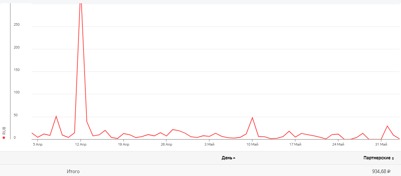Click the 10 Май date axis label
Screen dimensions: 401x176
coord(252,144)
